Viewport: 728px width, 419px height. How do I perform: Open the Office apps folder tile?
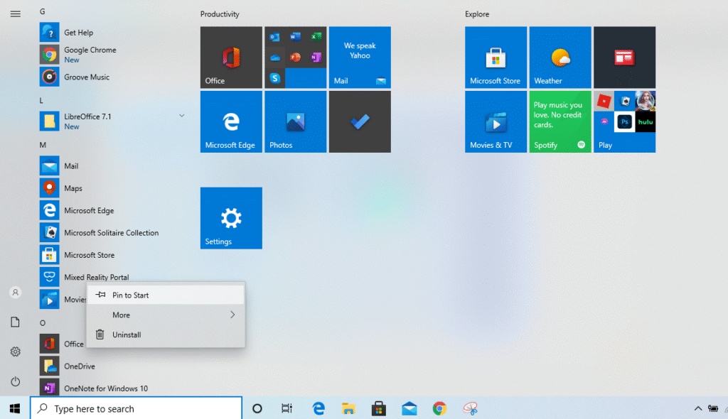tap(295, 57)
